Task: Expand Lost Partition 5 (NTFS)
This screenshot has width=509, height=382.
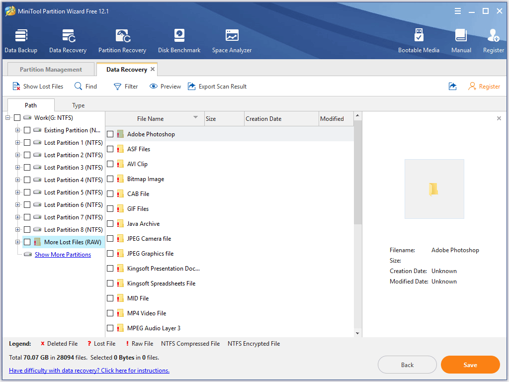Action: 17,192
